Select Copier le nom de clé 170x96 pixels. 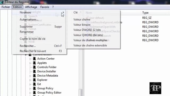point(32,39)
